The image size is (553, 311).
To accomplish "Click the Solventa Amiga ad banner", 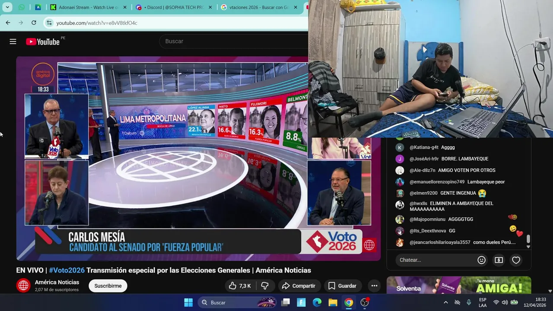I will [459, 286].
